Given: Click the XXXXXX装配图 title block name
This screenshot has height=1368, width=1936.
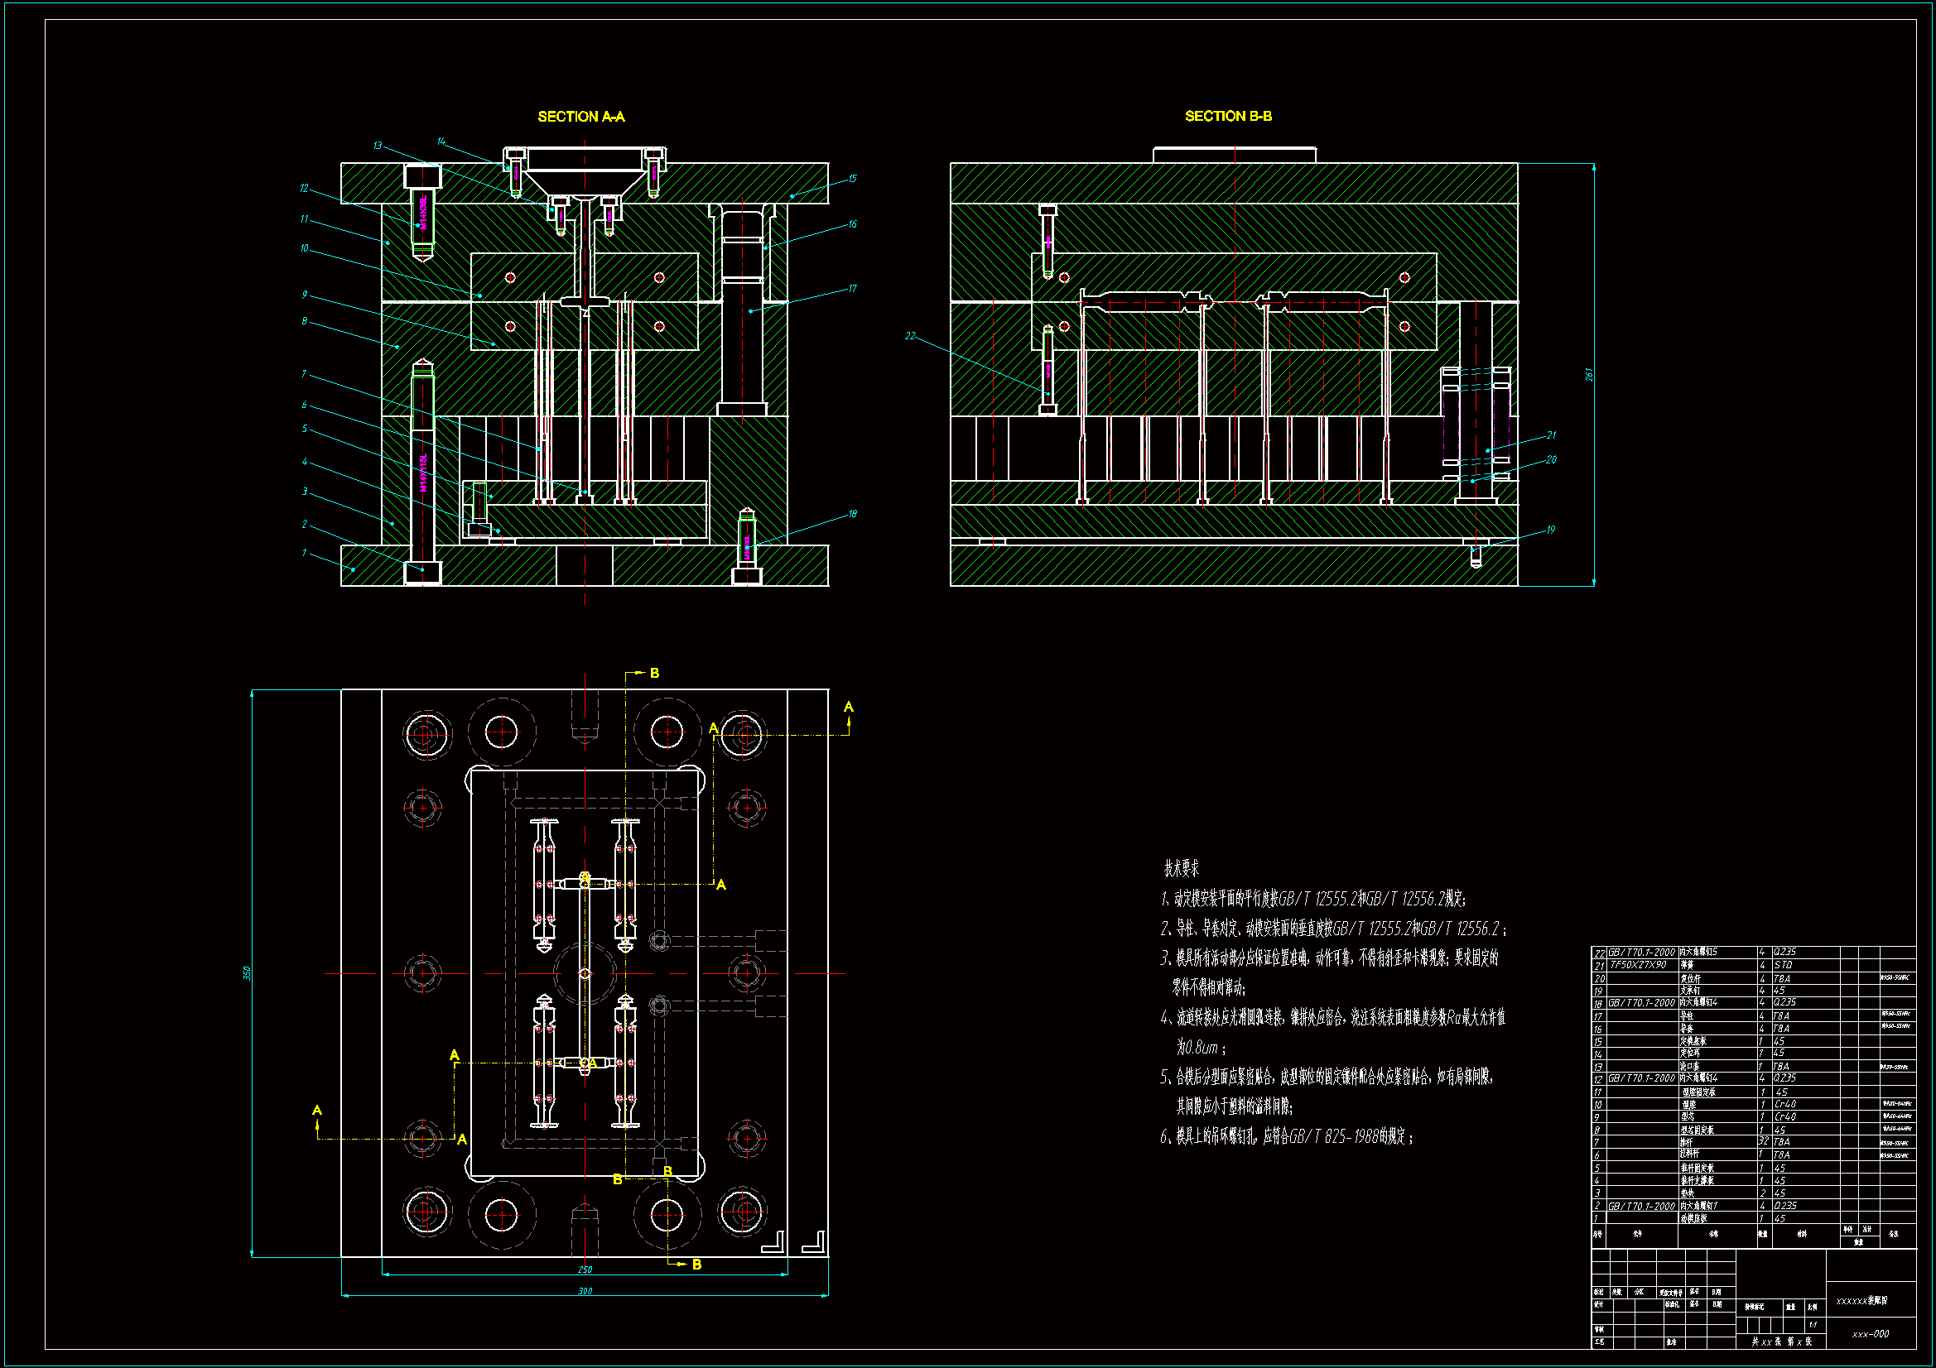Looking at the screenshot, I should tap(1861, 1300).
